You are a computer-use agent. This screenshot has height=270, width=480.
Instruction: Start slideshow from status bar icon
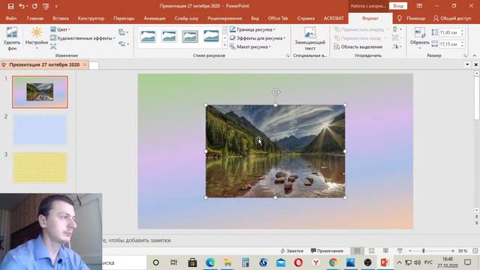tap(400, 250)
